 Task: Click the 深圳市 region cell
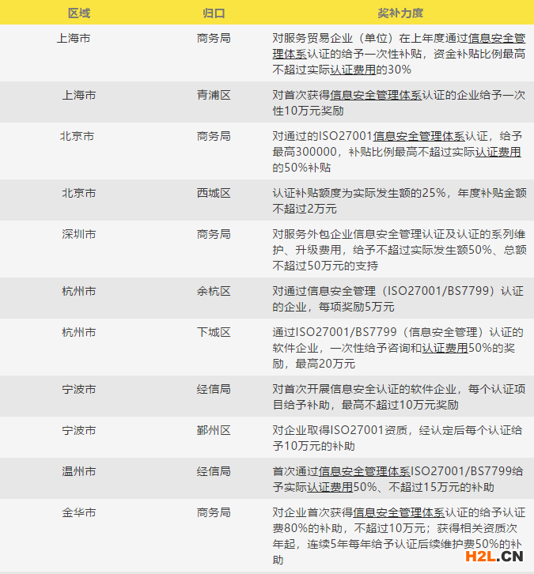[x=78, y=234]
